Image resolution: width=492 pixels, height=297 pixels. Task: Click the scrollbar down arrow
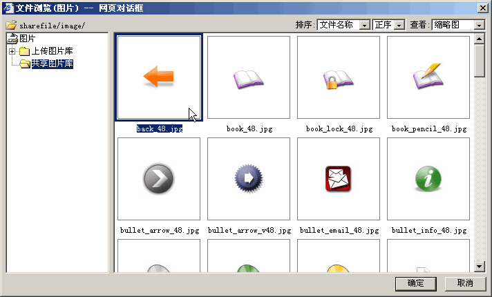point(480,267)
